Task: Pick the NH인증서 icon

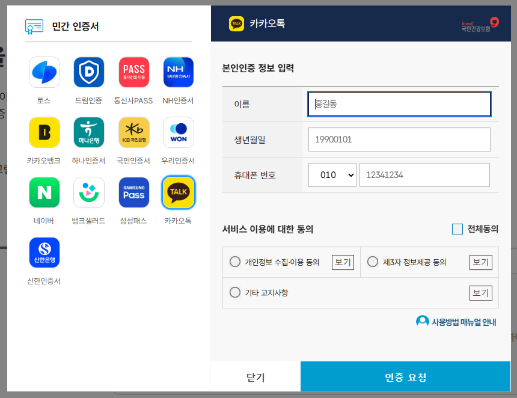Action: [179, 72]
